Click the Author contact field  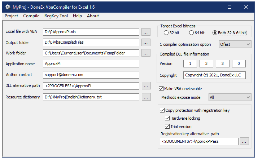tap(91, 75)
